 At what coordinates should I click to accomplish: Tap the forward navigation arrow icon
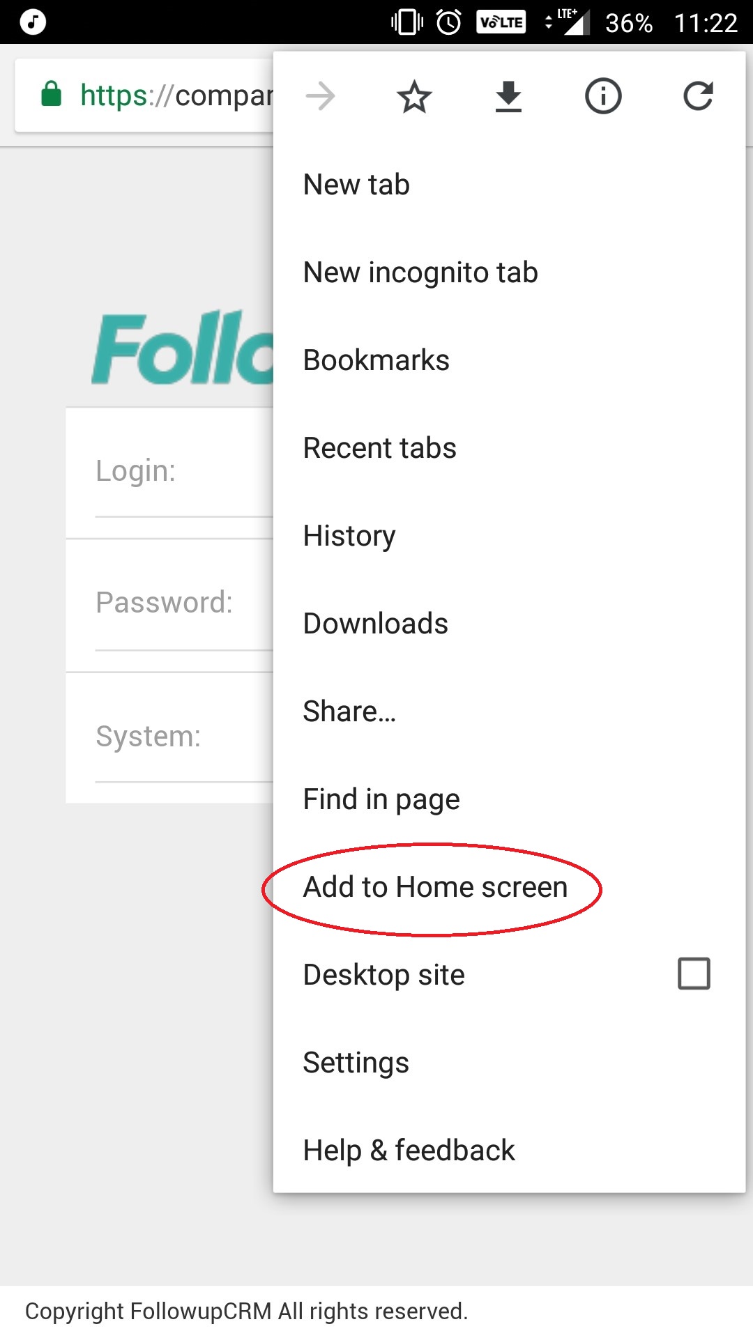pos(321,96)
